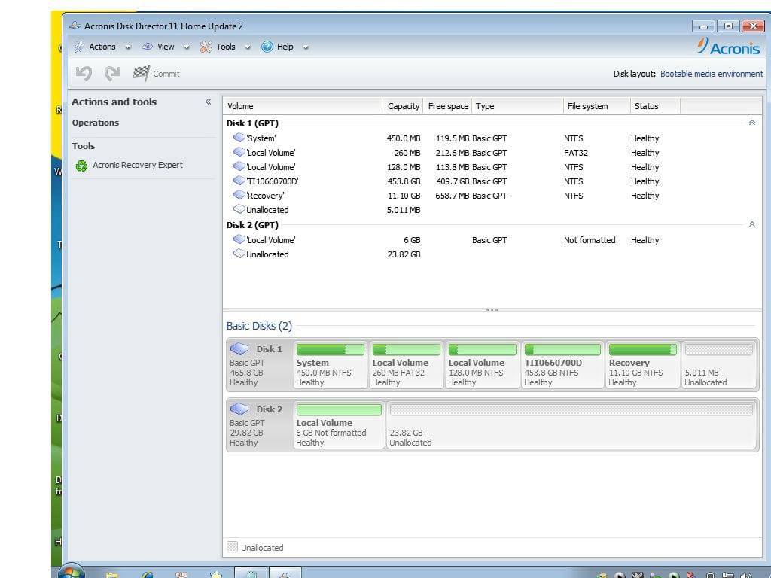
Task: Open the Tools menu dropdown arrow
Action: pyautogui.click(x=247, y=47)
